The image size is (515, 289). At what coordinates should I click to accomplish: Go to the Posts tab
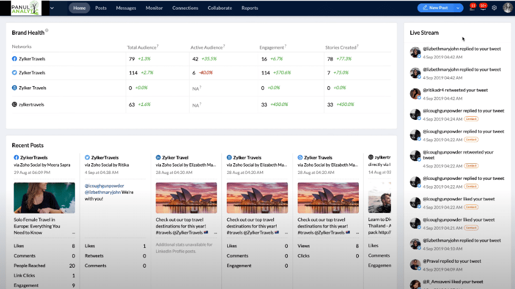[x=101, y=8]
